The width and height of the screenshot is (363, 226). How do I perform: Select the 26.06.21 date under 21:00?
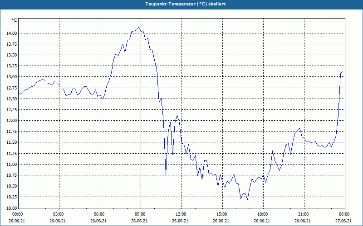coord(303,221)
